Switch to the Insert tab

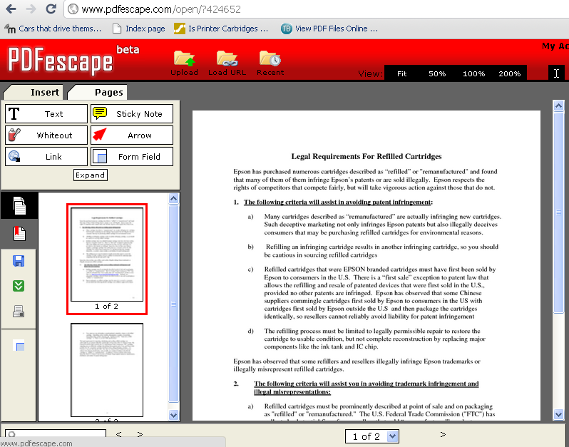(x=44, y=92)
